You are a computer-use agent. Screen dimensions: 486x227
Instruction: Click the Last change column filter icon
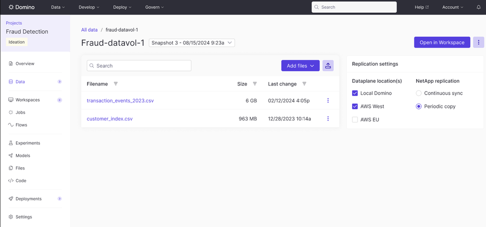(x=305, y=84)
